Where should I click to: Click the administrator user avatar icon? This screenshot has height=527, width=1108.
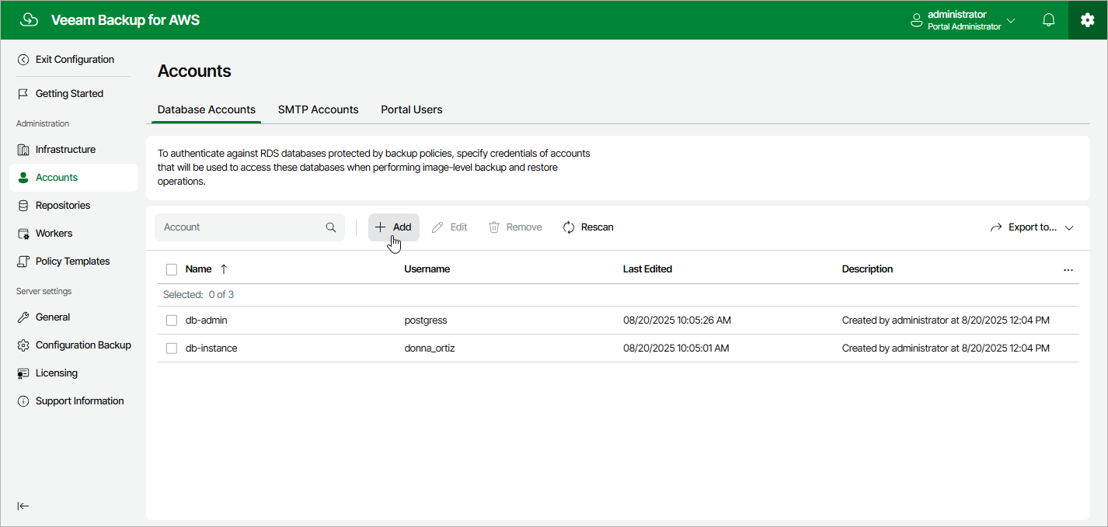click(x=916, y=21)
